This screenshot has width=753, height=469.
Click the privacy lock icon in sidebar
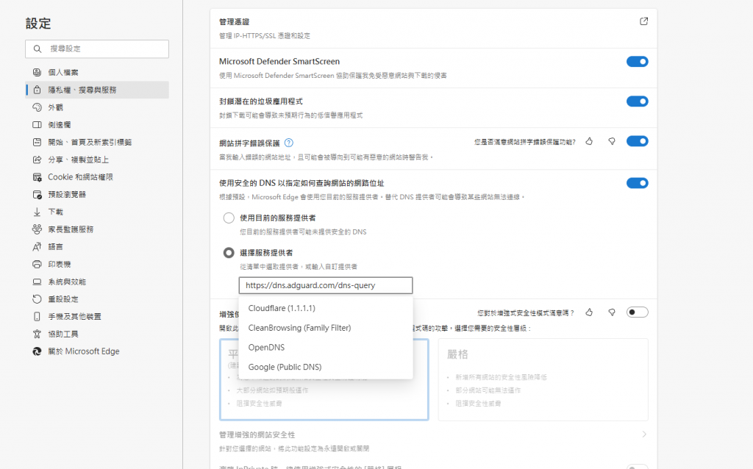pos(37,90)
